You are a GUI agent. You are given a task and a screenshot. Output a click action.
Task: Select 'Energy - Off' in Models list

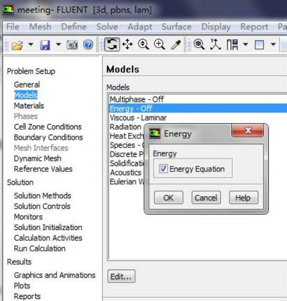198,108
